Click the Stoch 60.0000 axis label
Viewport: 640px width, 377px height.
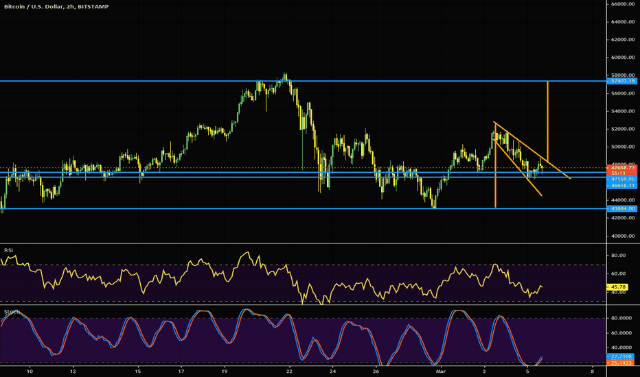point(621,333)
